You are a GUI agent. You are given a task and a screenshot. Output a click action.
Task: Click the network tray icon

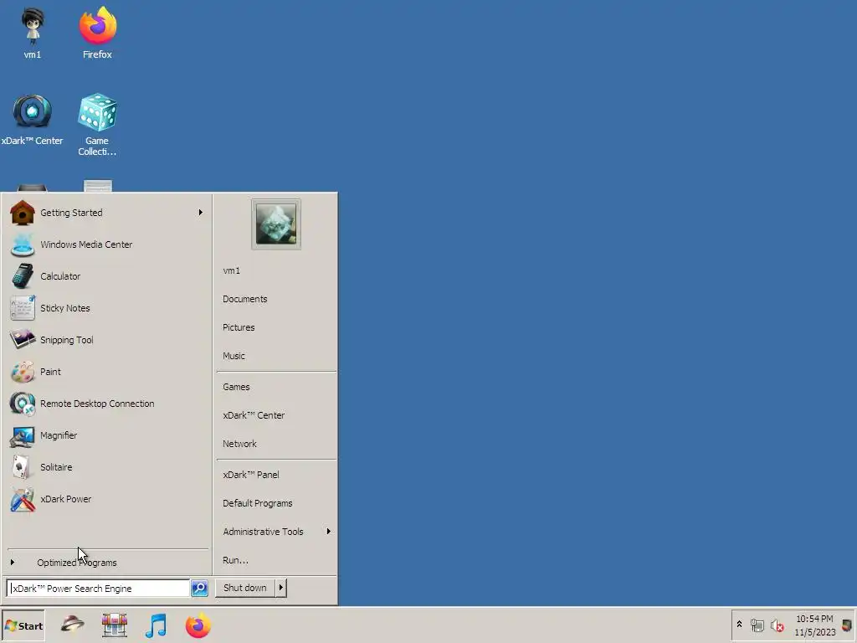757,625
